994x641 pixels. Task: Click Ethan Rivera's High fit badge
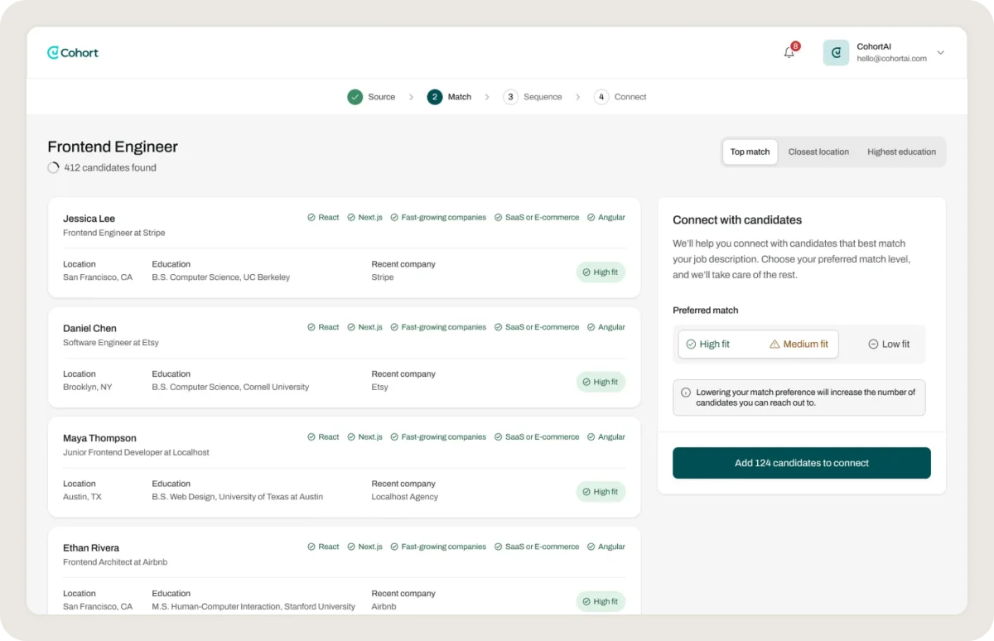[601, 601]
